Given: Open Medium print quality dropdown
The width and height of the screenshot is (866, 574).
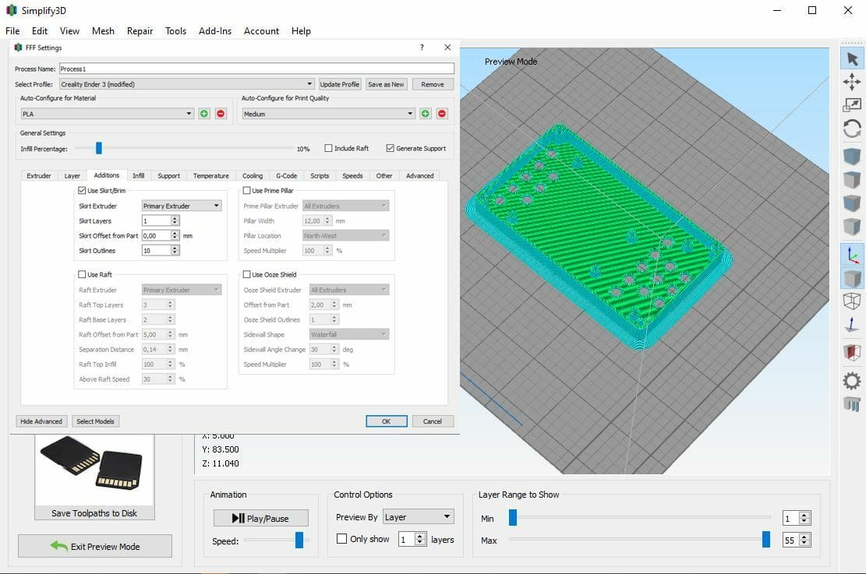Looking at the screenshot, I should (329, 114).
